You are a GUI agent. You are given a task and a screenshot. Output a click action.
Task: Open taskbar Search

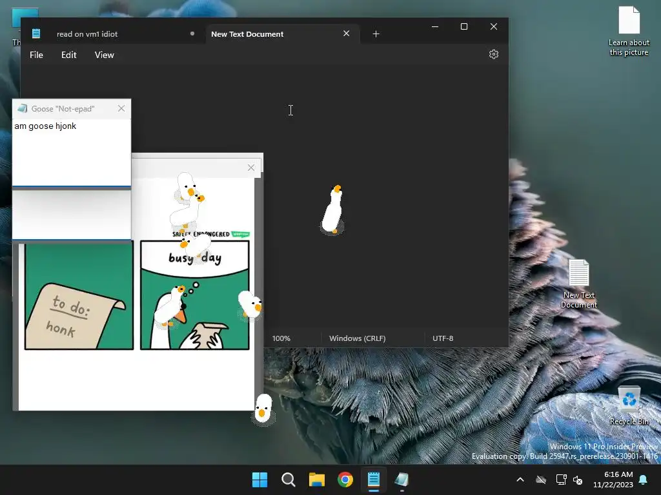pyautogui.click(x=289, y=480)
